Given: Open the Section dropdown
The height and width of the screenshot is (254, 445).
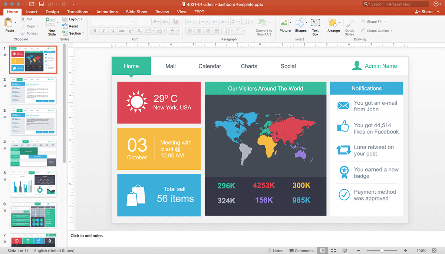Looking at the screenshot, I should point(73,33).
